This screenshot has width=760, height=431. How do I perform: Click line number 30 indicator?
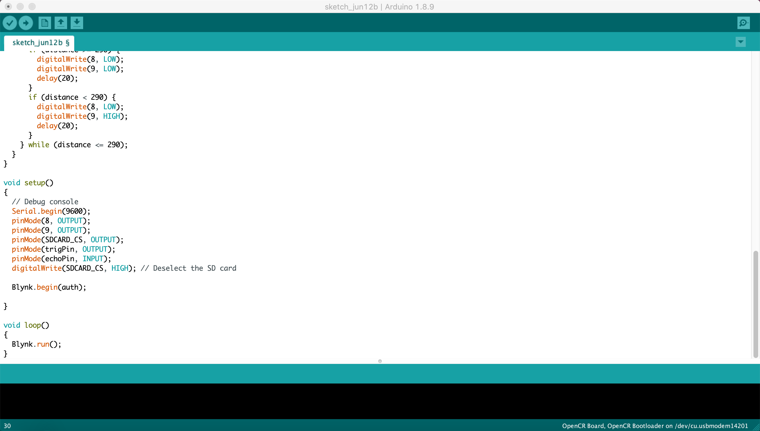[7, 425]
